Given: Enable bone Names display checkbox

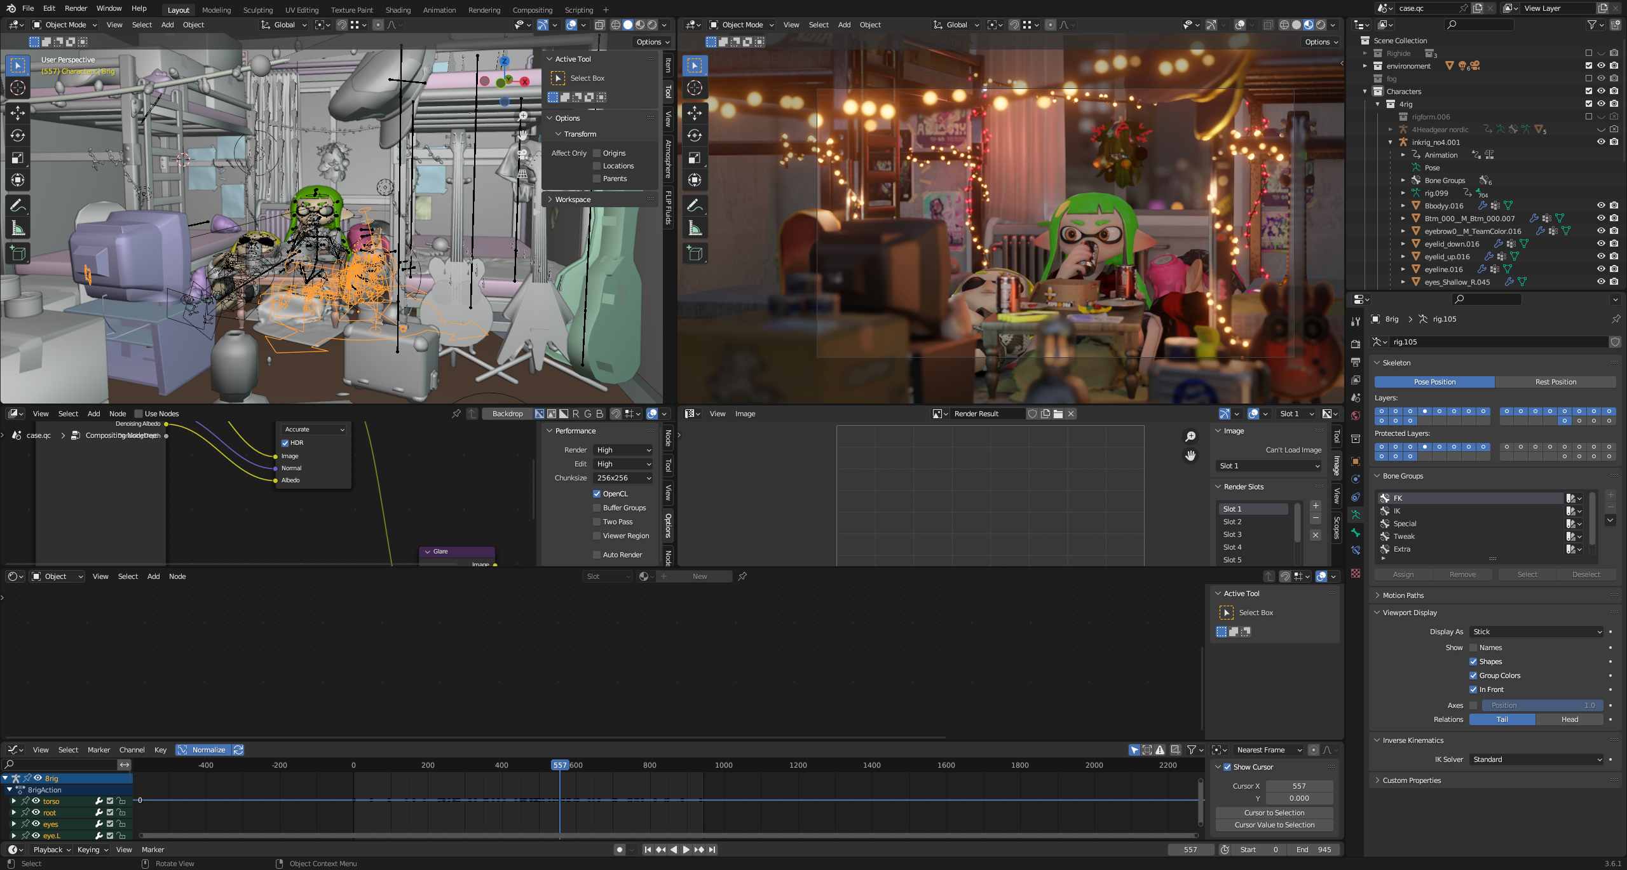Looking at the screenshot, I should [1473, 648].
